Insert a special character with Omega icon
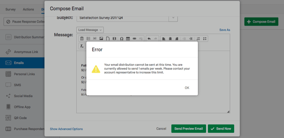 coord(121,39)
